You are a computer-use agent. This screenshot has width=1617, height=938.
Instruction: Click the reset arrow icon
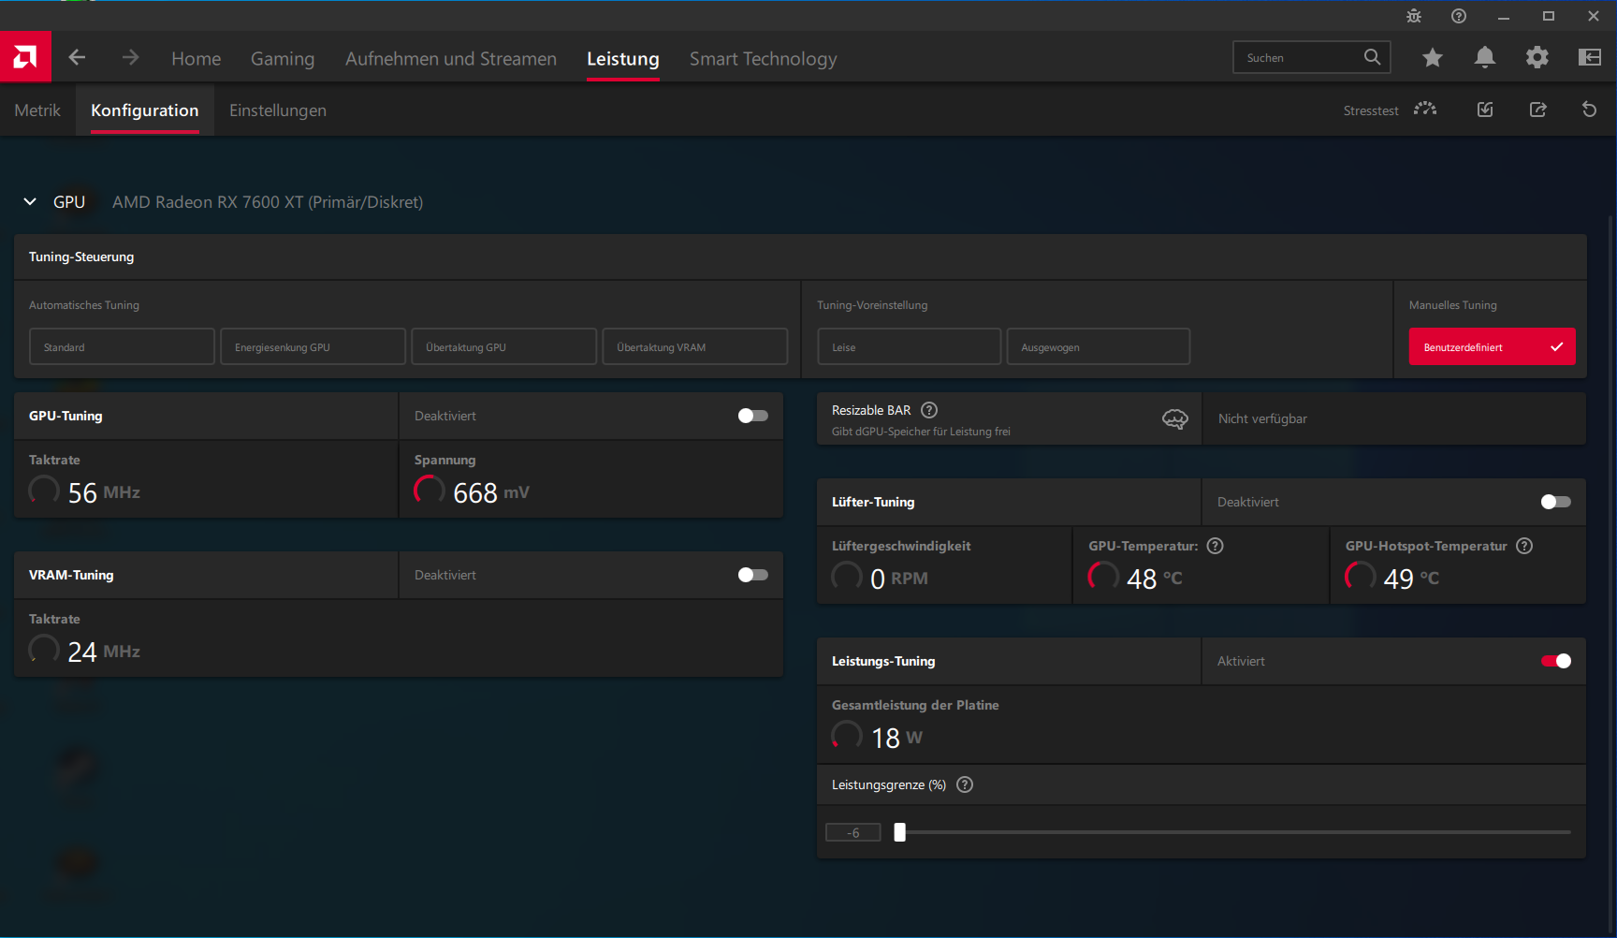click(x=1589, y=110)
